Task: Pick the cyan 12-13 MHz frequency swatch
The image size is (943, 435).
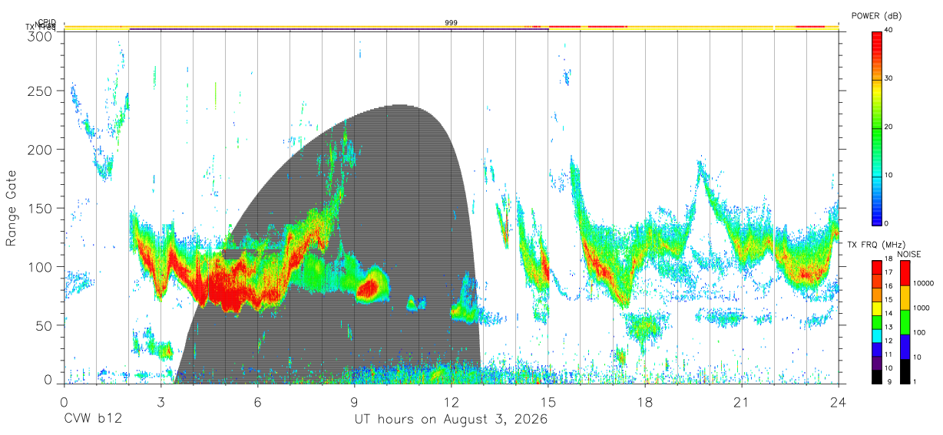Action: pos(877,335)
